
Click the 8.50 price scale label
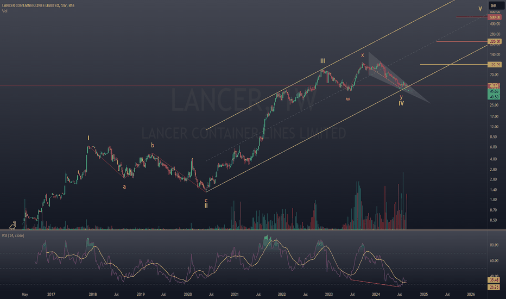(x=494, y=137)
